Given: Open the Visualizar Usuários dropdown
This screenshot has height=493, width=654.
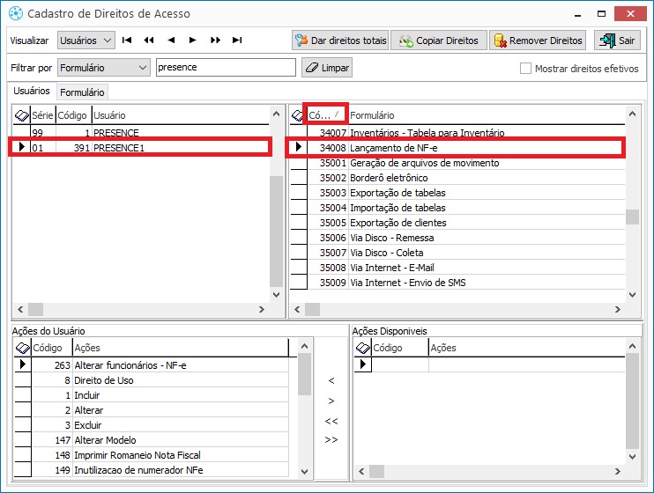Looking at the screenshot, I should [x=85, y=40].
